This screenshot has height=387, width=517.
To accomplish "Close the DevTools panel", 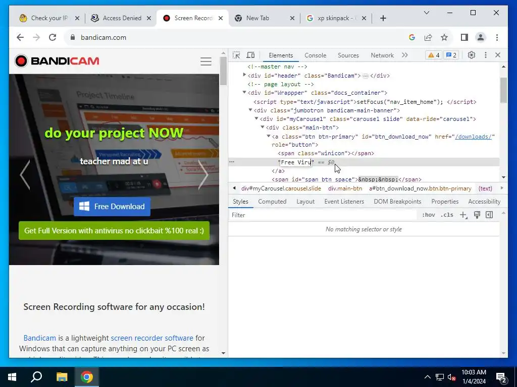I will pos(498,55).
